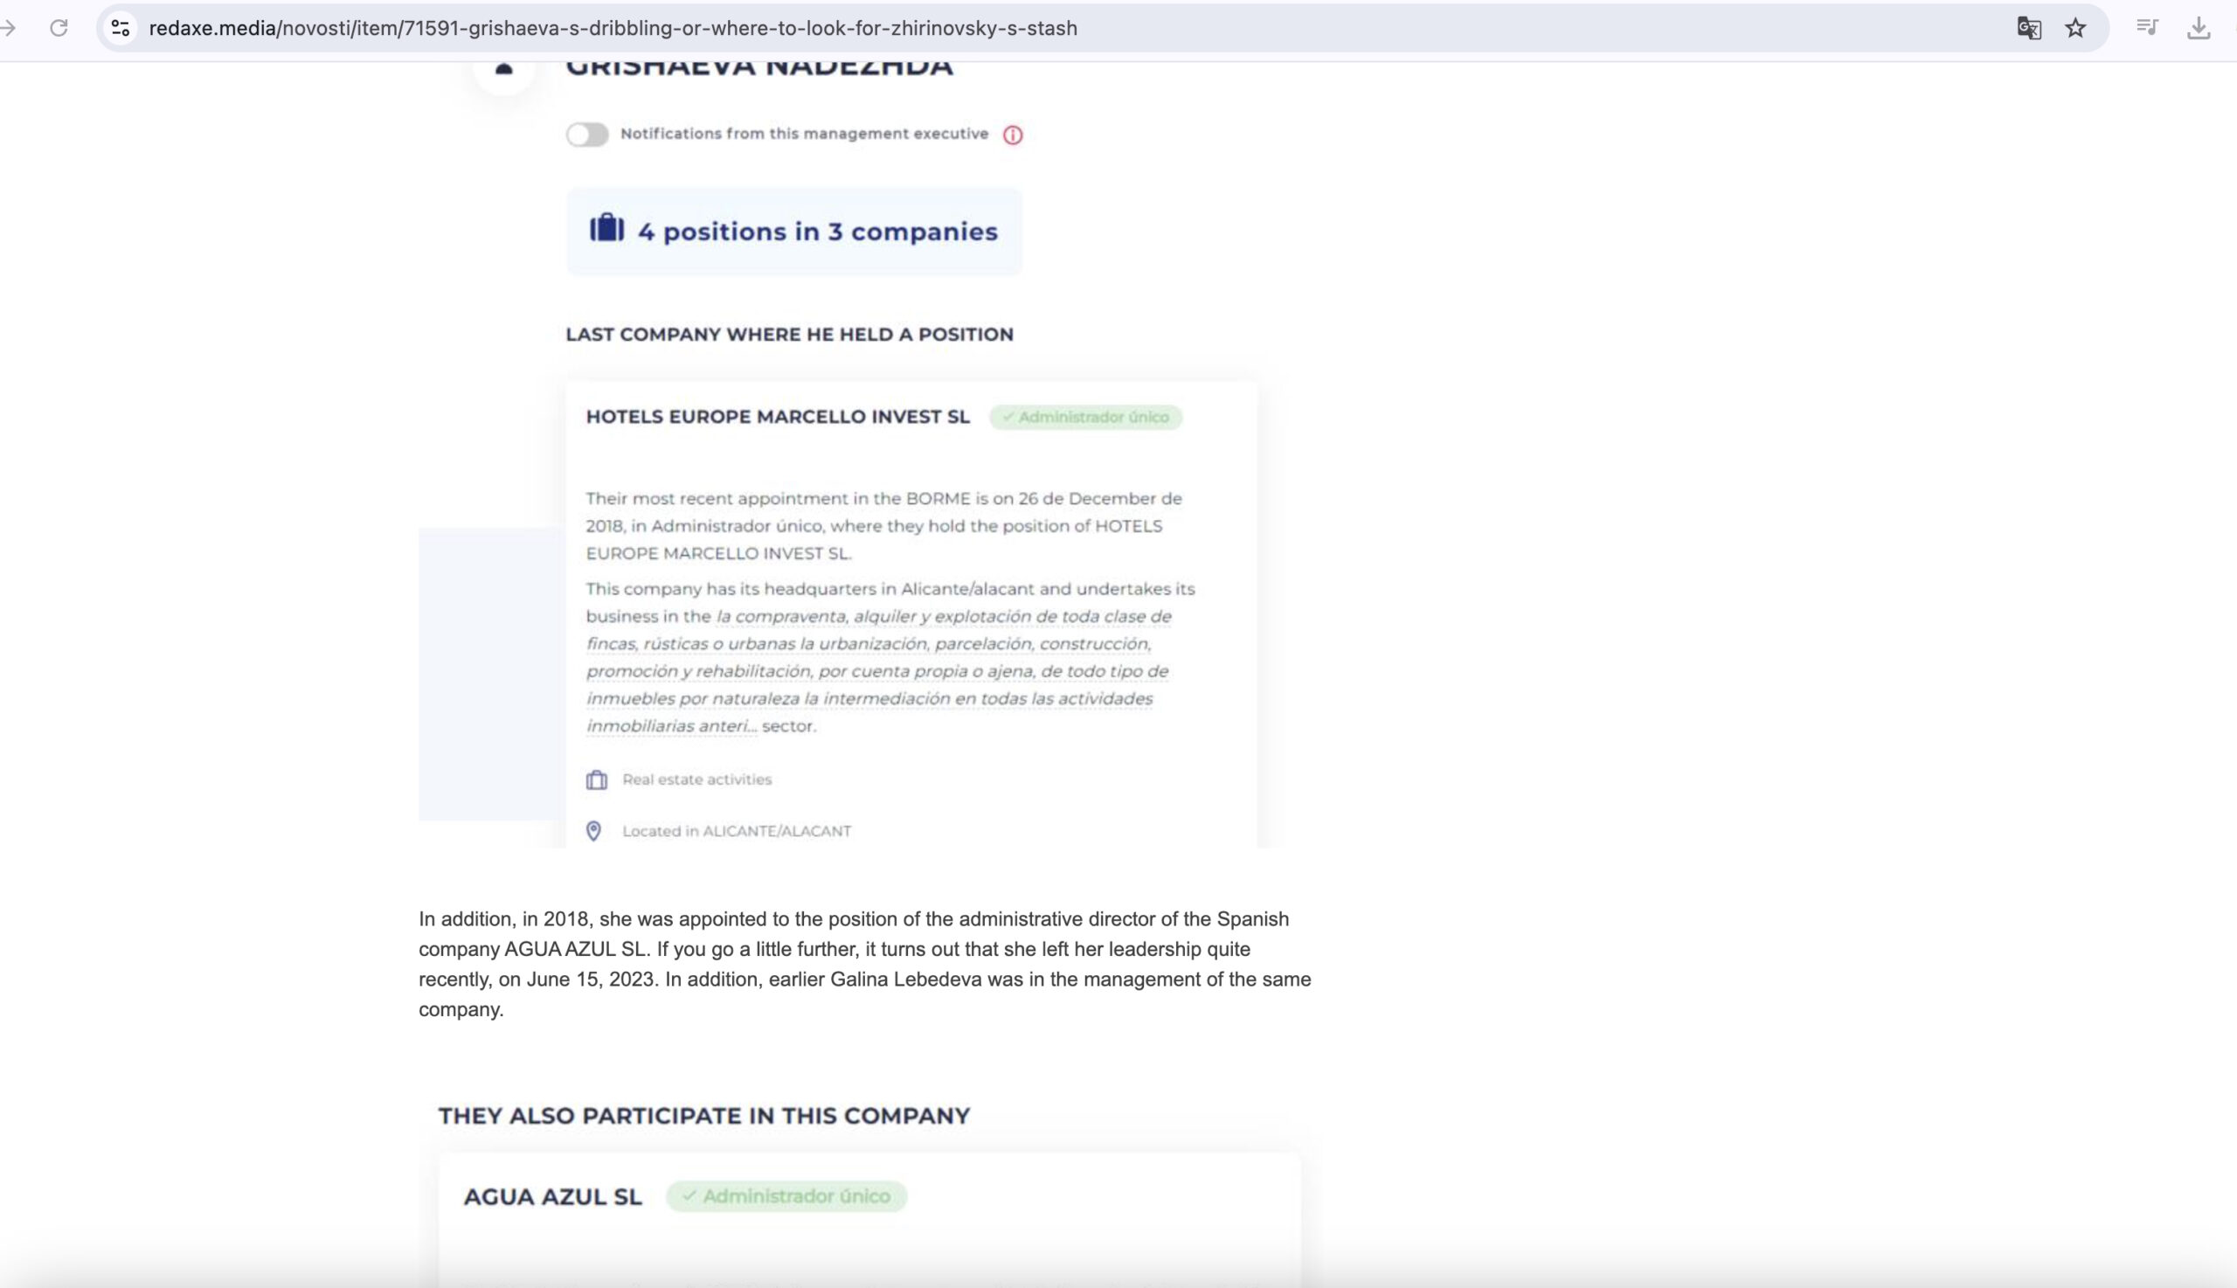Click the Google Translate icon
2237x1288 pixels.
coord(2028,28)
